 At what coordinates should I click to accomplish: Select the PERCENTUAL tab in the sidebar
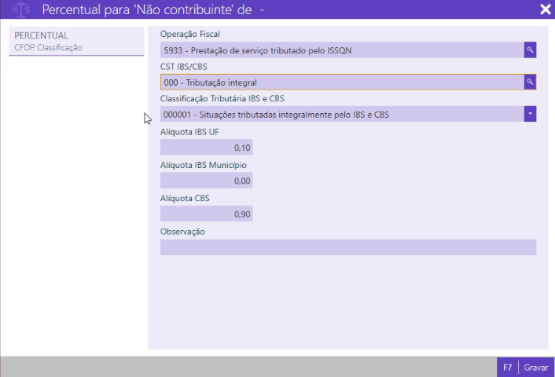coord(41,36)
